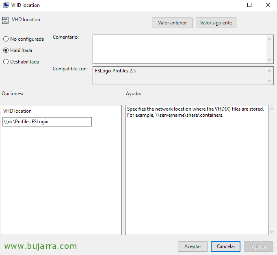Click the VHD location path input field

(47, 122)
